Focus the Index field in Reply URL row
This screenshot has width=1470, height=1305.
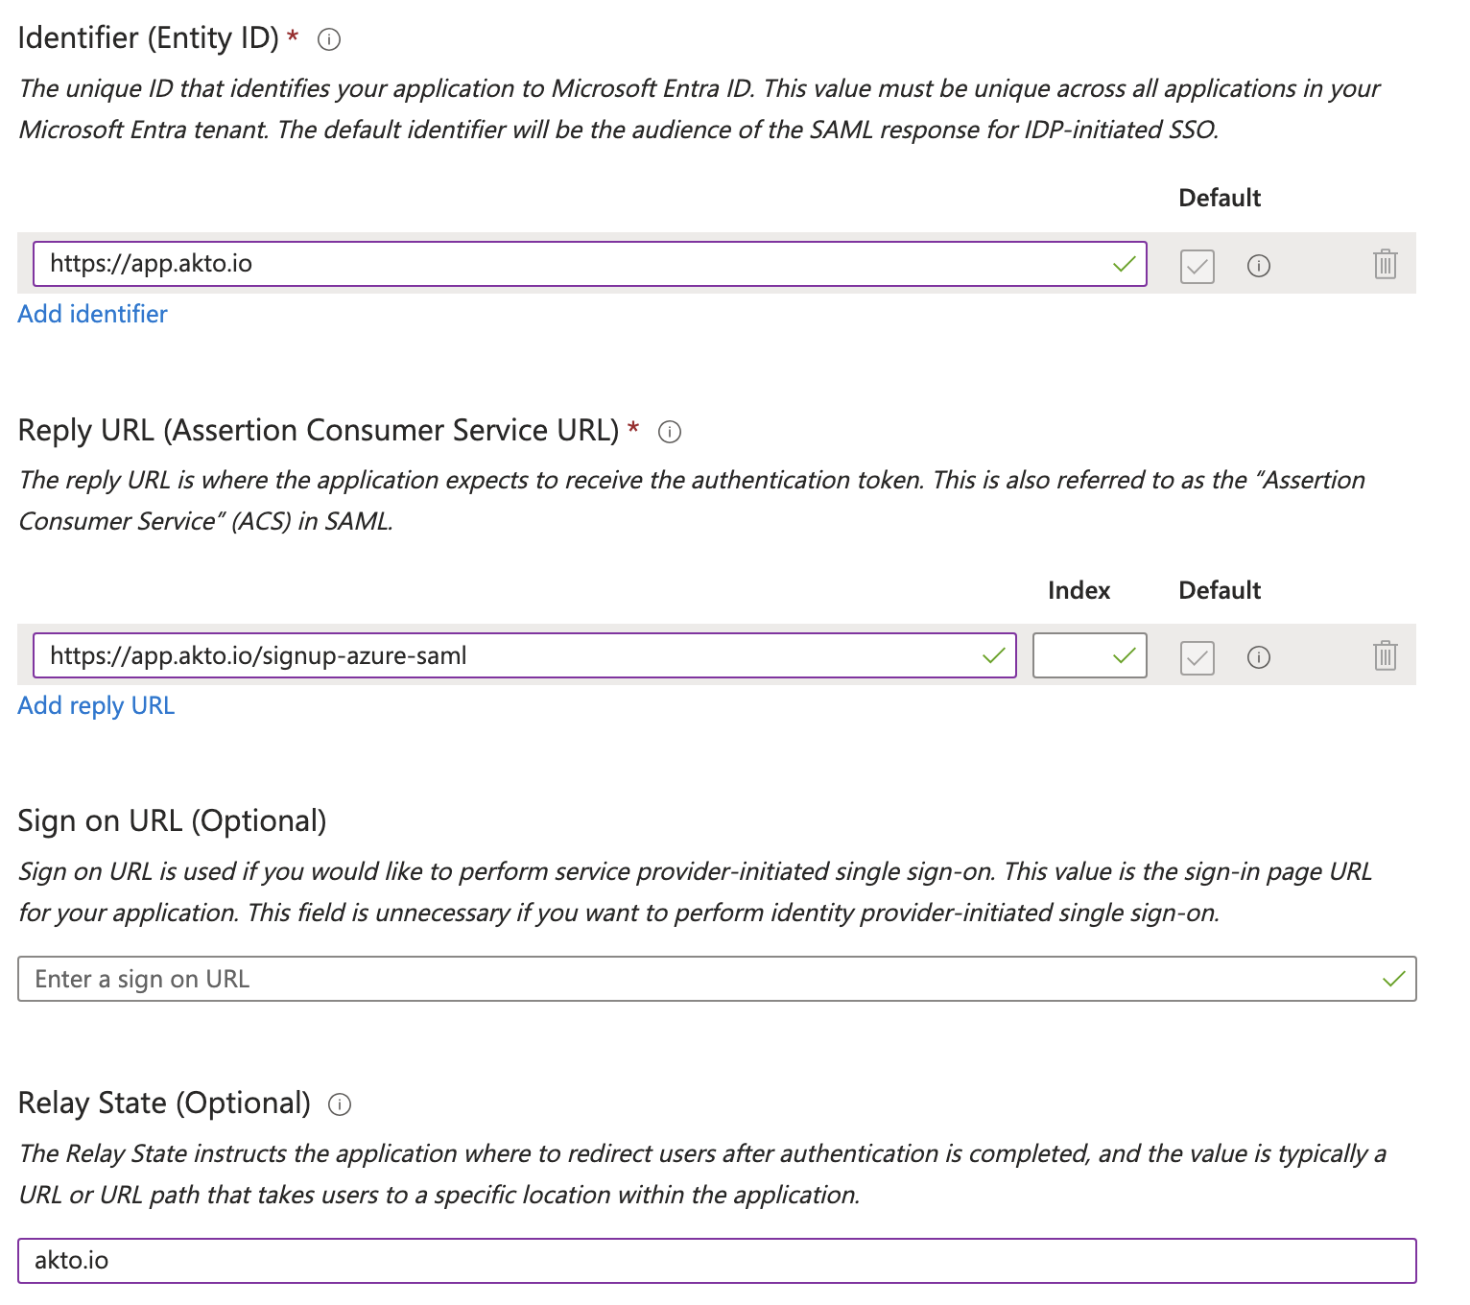click(1090, 655)
